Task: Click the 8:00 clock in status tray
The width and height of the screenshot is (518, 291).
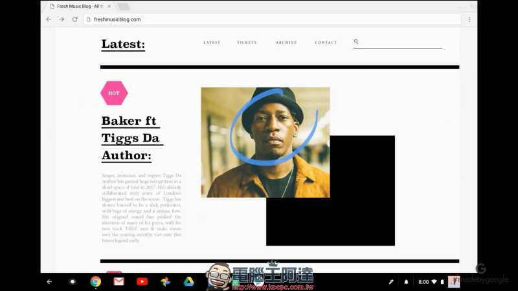Action: point(423,282)
